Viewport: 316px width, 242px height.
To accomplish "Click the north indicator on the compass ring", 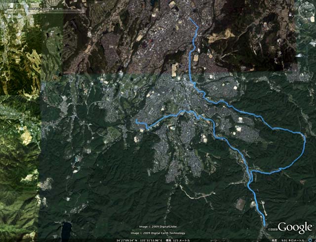I will coord(307,3).
